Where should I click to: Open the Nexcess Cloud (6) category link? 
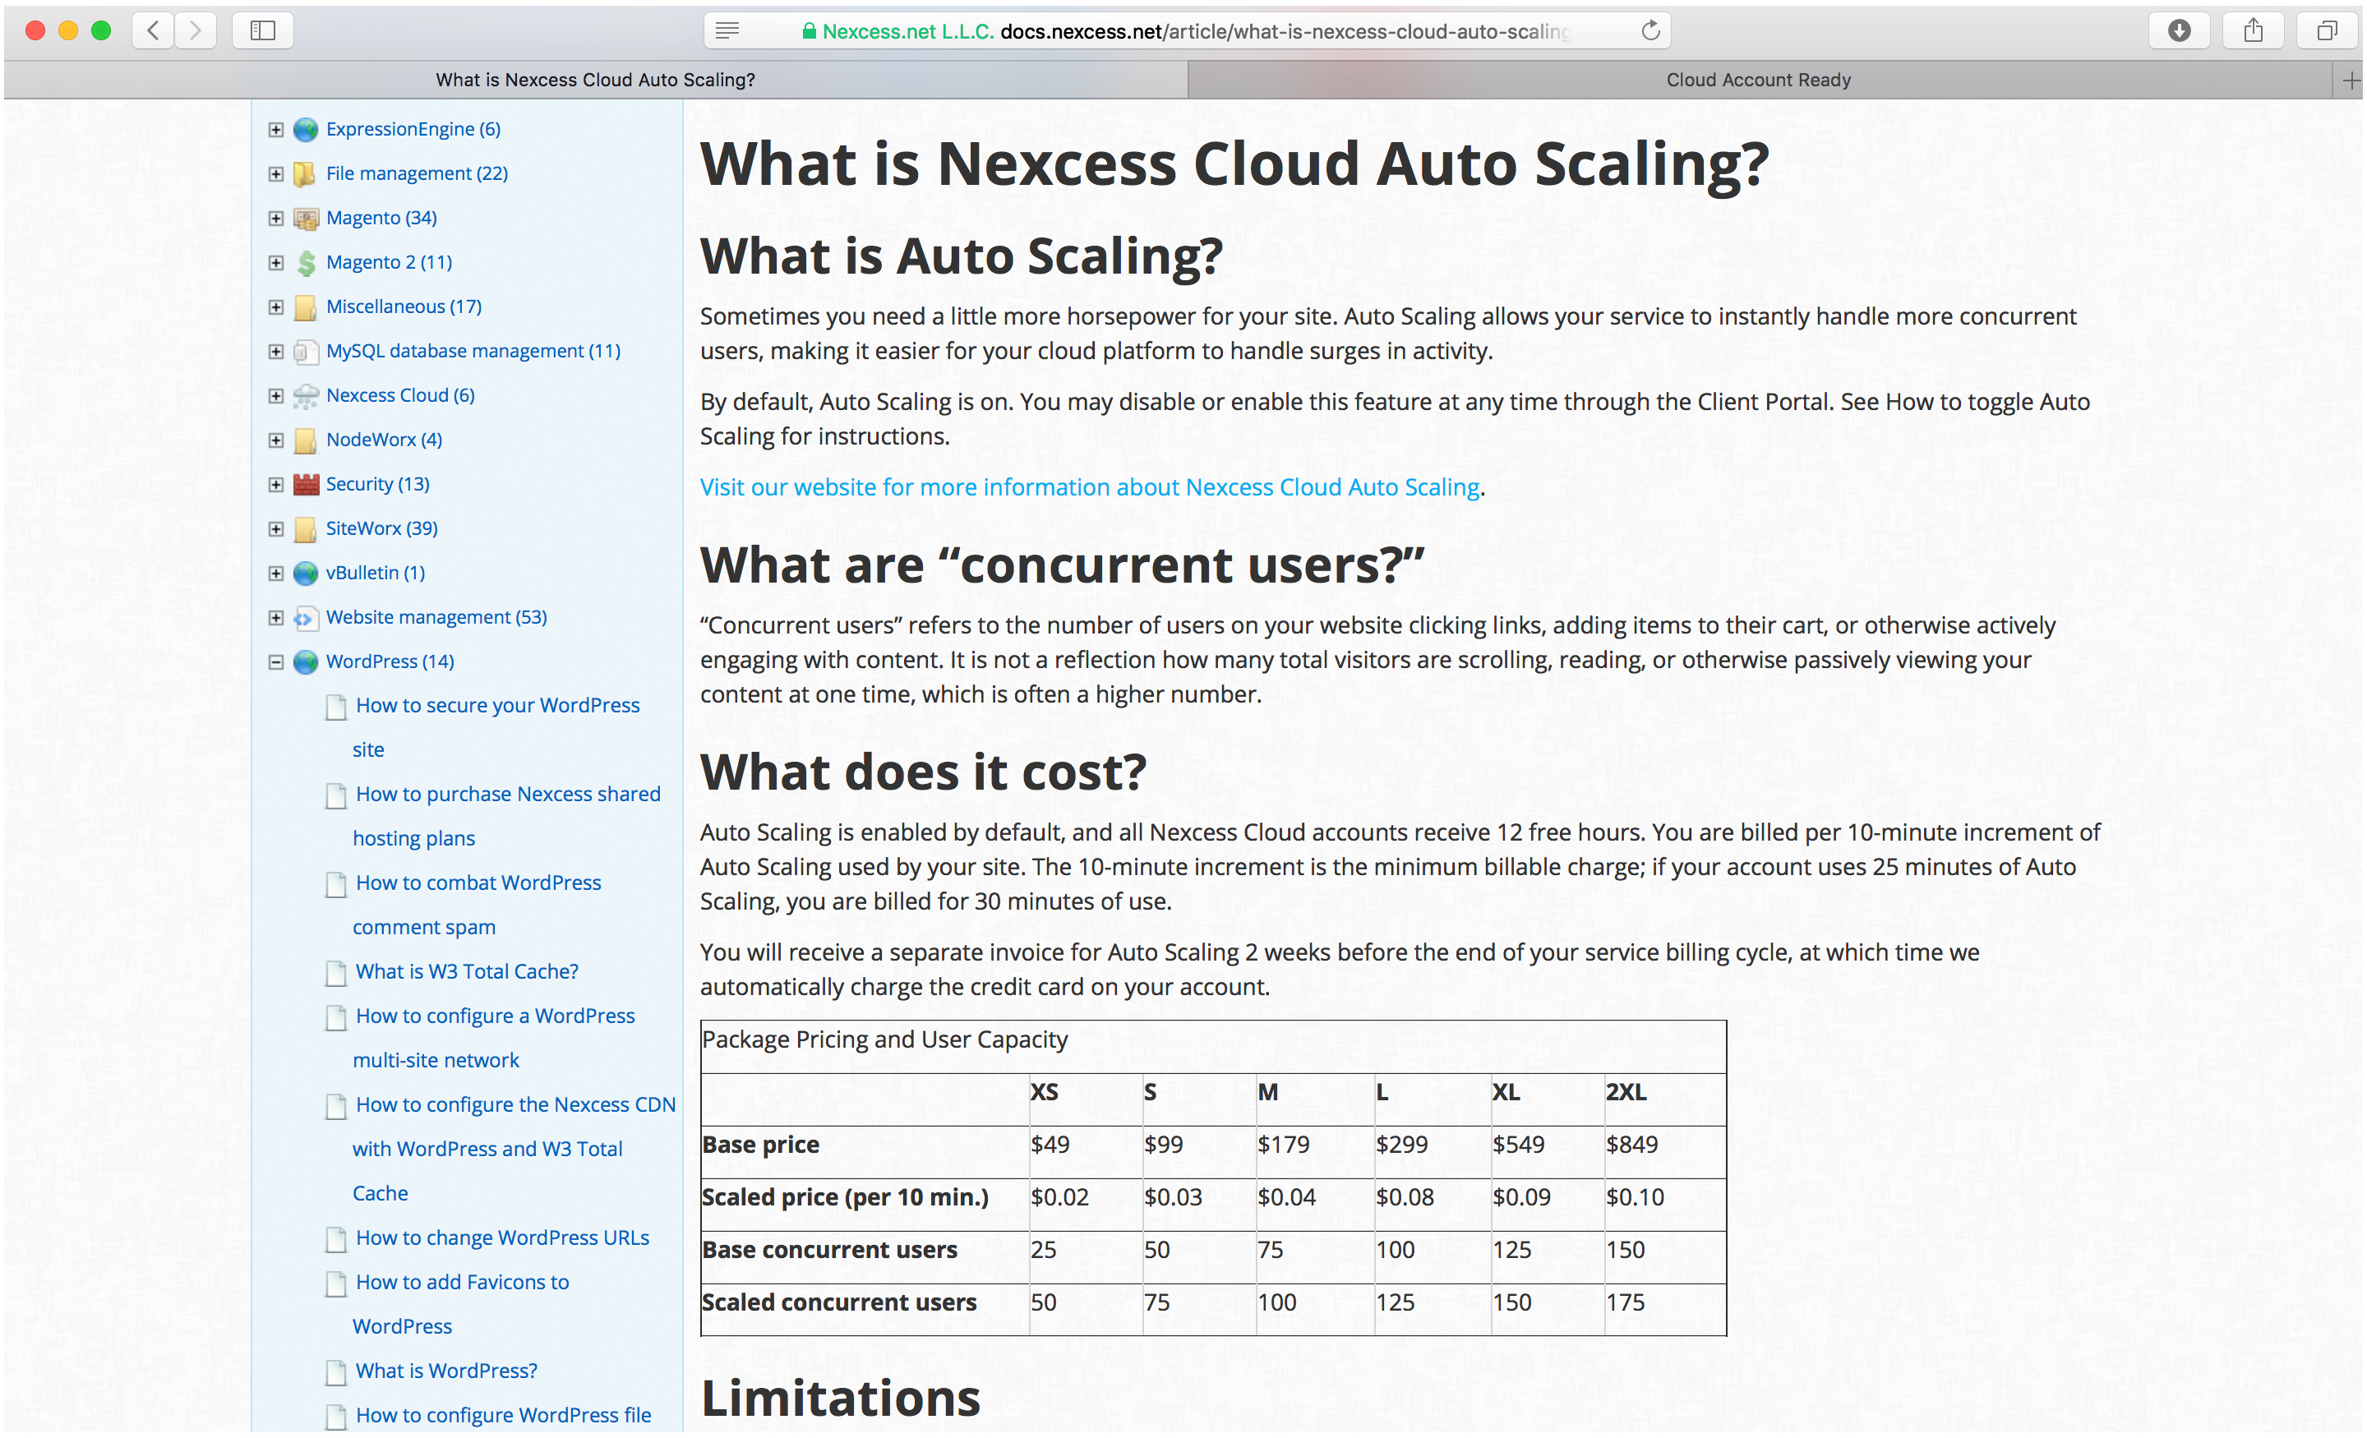[x=399, y=394]
